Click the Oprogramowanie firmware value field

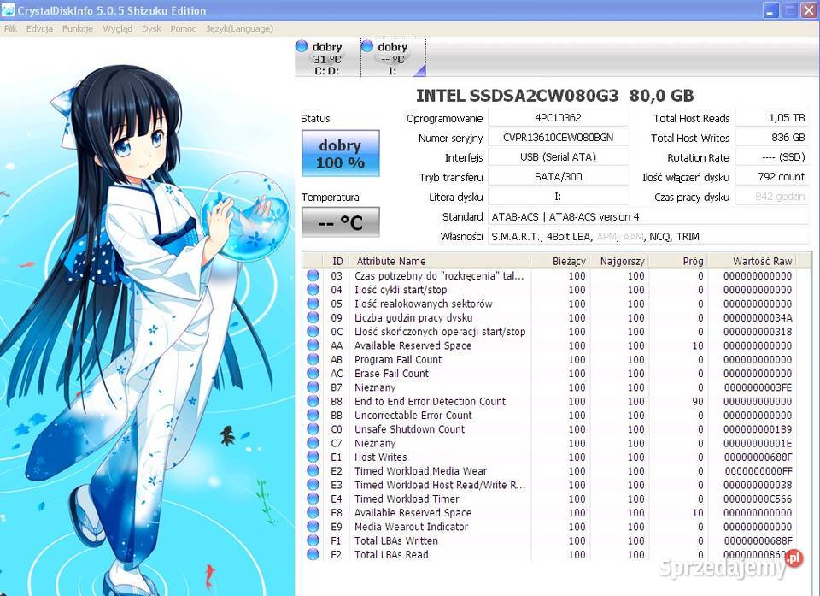click(558, 118)
